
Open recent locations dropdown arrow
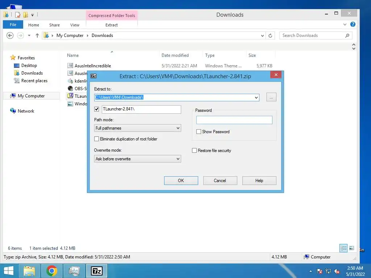pyautogui.click(x=29, y=35)
